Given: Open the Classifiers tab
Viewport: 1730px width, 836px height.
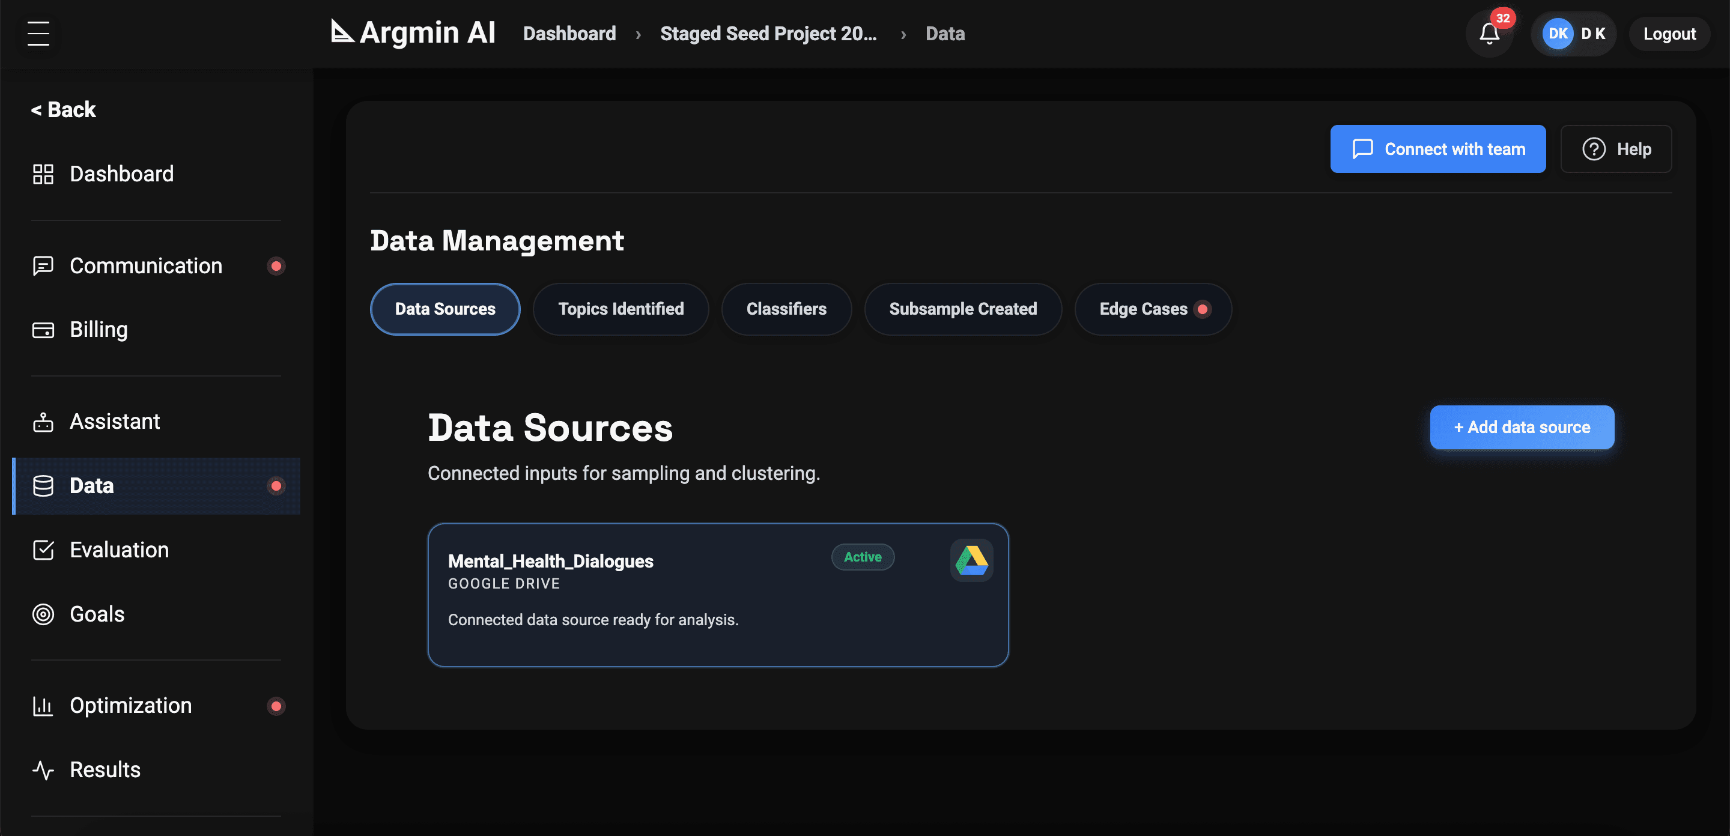Looking at the screenshot, I should pos(786,309).
